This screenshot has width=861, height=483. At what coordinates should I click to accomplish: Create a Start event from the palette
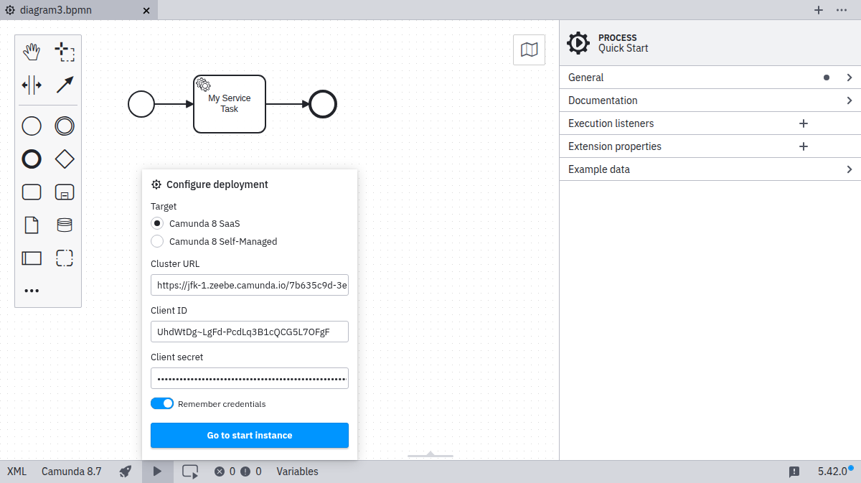(x=32, y=126)
